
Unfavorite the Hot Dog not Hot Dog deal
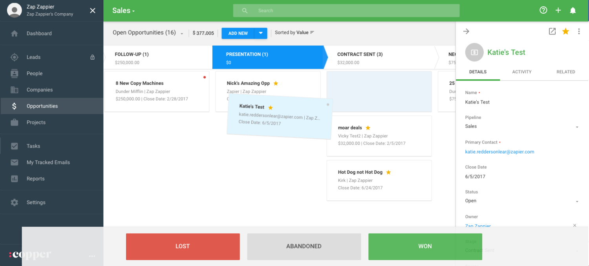click(388, 172)
